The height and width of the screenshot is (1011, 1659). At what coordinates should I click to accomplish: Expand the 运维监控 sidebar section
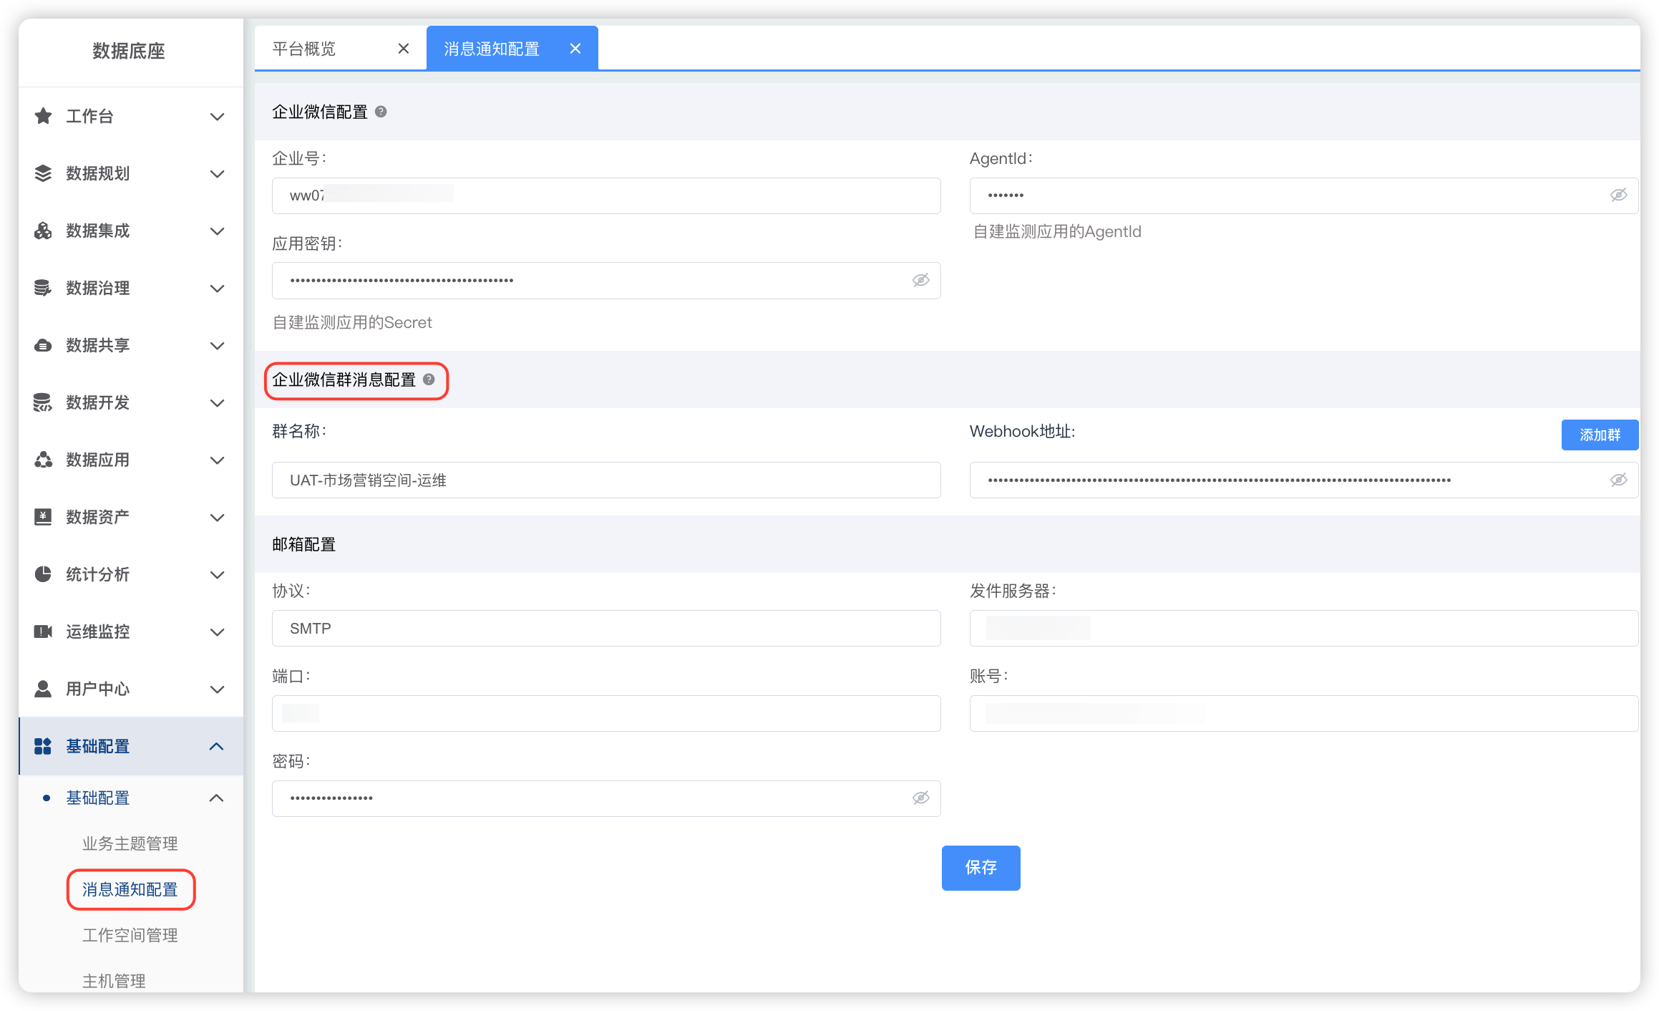[x=217, y=632]
